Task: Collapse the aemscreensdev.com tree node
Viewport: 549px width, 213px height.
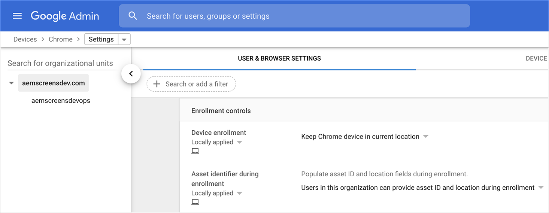Action: click(x=11, y=83)
